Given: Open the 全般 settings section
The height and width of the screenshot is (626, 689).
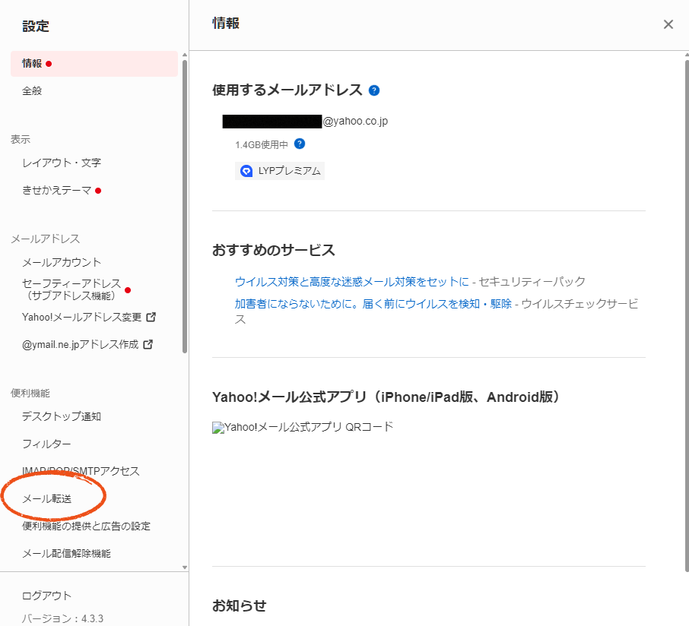Looking at the screenshot, I should point(32,91).
